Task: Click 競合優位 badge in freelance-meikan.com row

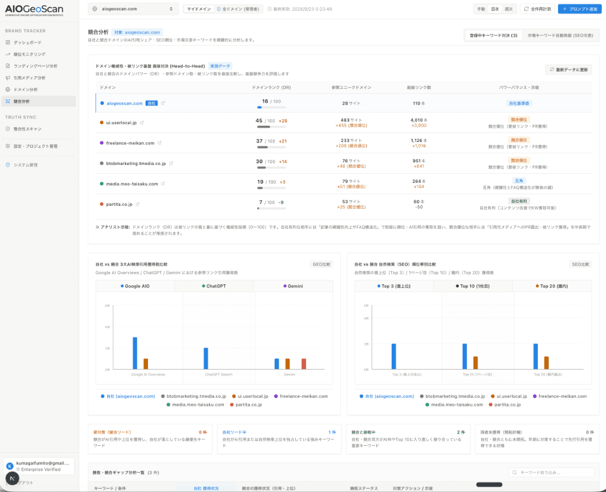Action: [518, 140]
